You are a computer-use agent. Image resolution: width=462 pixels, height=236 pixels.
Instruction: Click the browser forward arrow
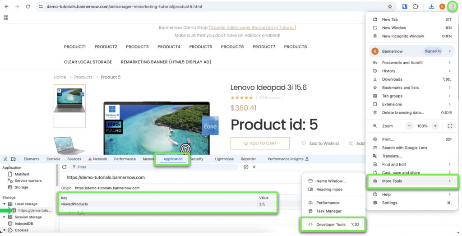(17, 6)
